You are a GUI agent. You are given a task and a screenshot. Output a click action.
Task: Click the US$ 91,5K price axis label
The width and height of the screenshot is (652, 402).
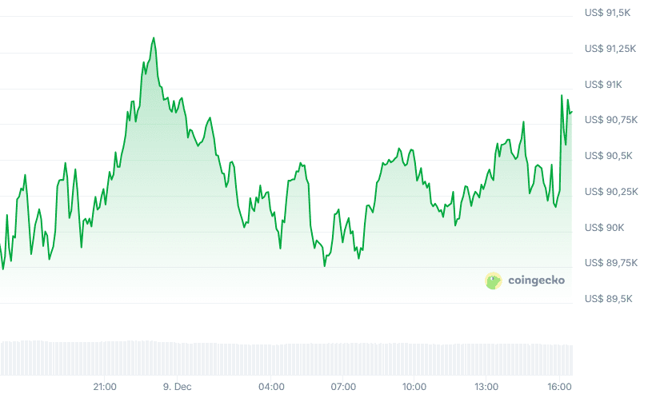pyautogui.click(x=610, y=13)
